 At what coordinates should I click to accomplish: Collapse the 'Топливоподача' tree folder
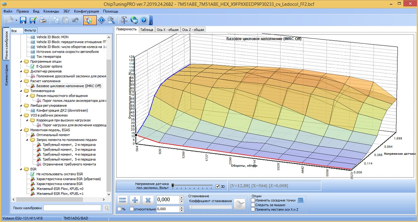(x=22, y=91)
